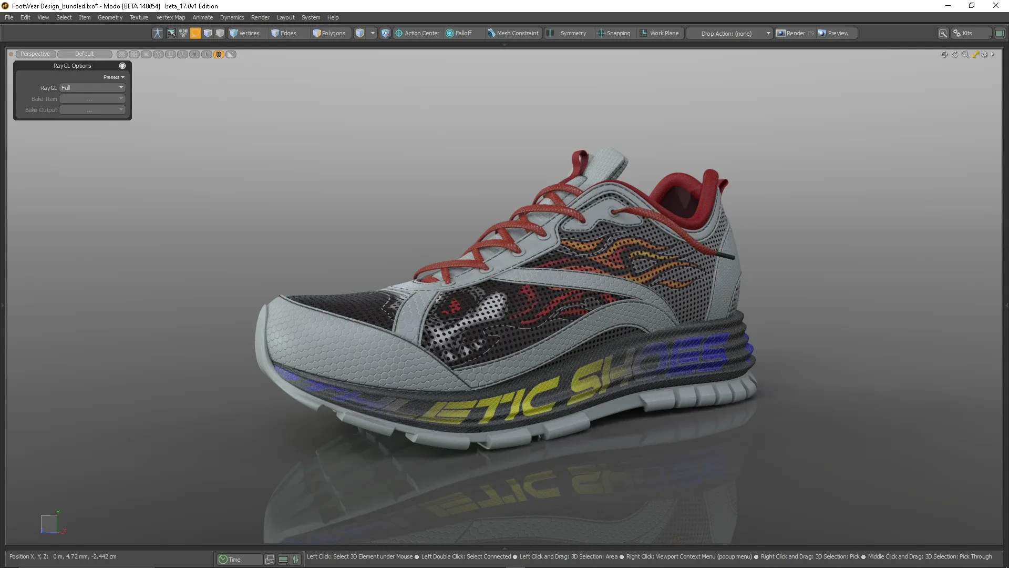Click the icon immediately right of Time
This screenshot has width=1009, height=568.
[x=270, y=560]
